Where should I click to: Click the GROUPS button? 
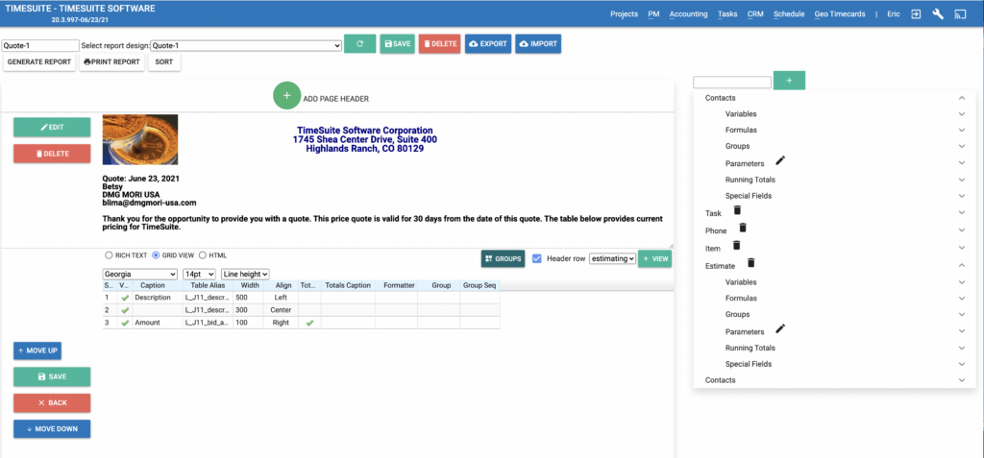(x=503, y=258)
